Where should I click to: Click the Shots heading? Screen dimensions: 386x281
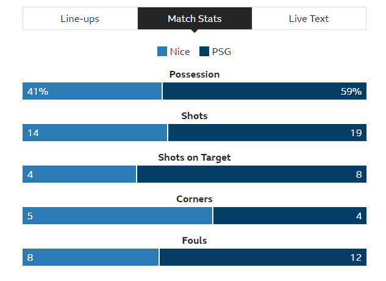(x=195, y=116)
